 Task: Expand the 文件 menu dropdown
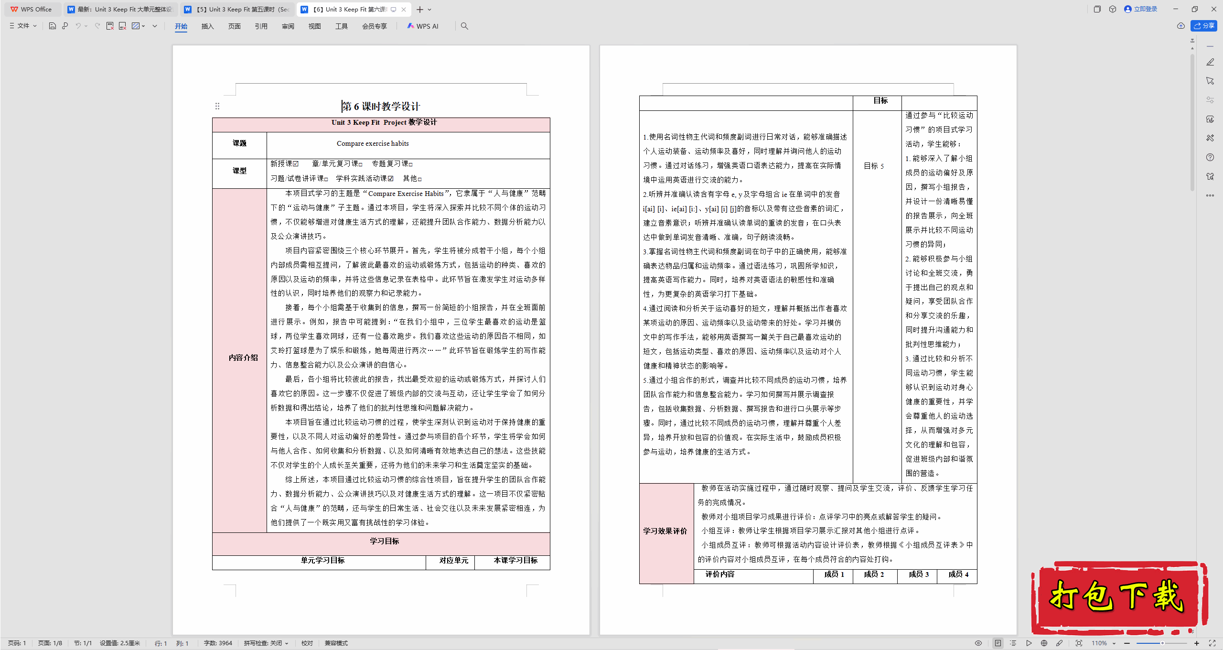point(23,26)
